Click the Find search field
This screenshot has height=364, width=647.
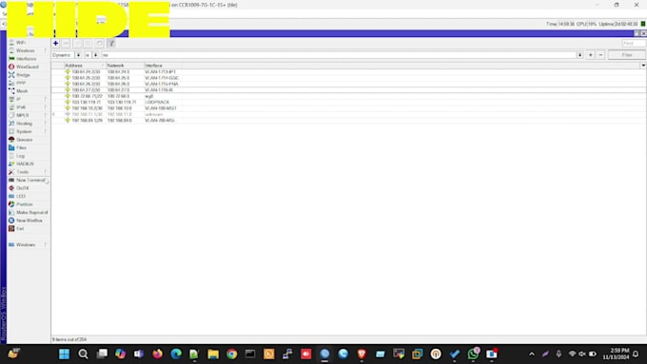(634, 43)
